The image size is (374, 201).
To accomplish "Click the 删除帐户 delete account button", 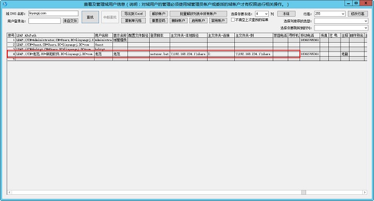I will pyautogui.click(x=179, y=21).
